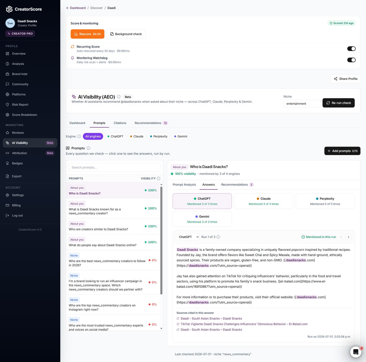The image size is (366, 362).
Task: Select the Claude engine card
Action: [264, 201]
